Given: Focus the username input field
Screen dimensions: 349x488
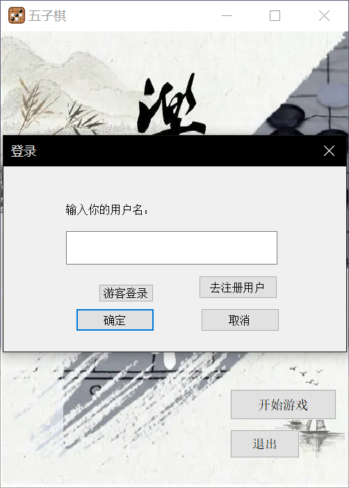Looking at the screenshot, I should (x=172, y=248).
